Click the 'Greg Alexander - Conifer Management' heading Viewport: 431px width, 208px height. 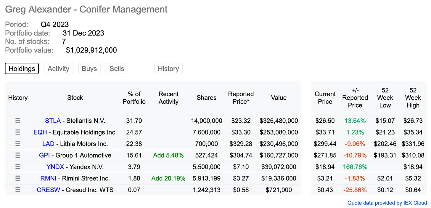86,9
